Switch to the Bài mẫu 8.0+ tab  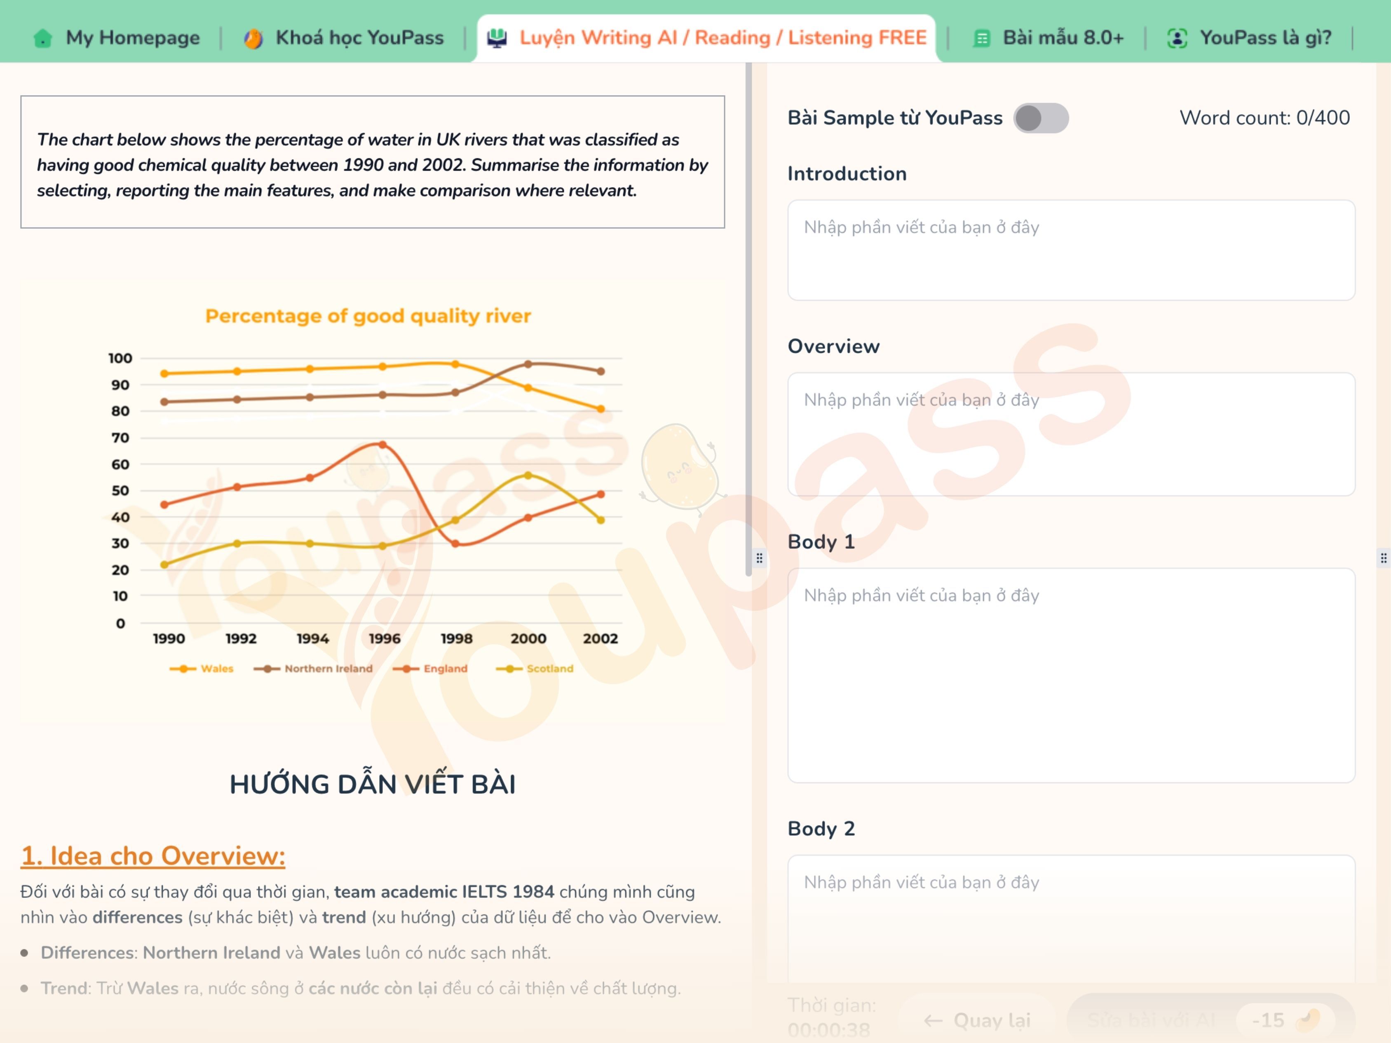tap(1063, 38)
